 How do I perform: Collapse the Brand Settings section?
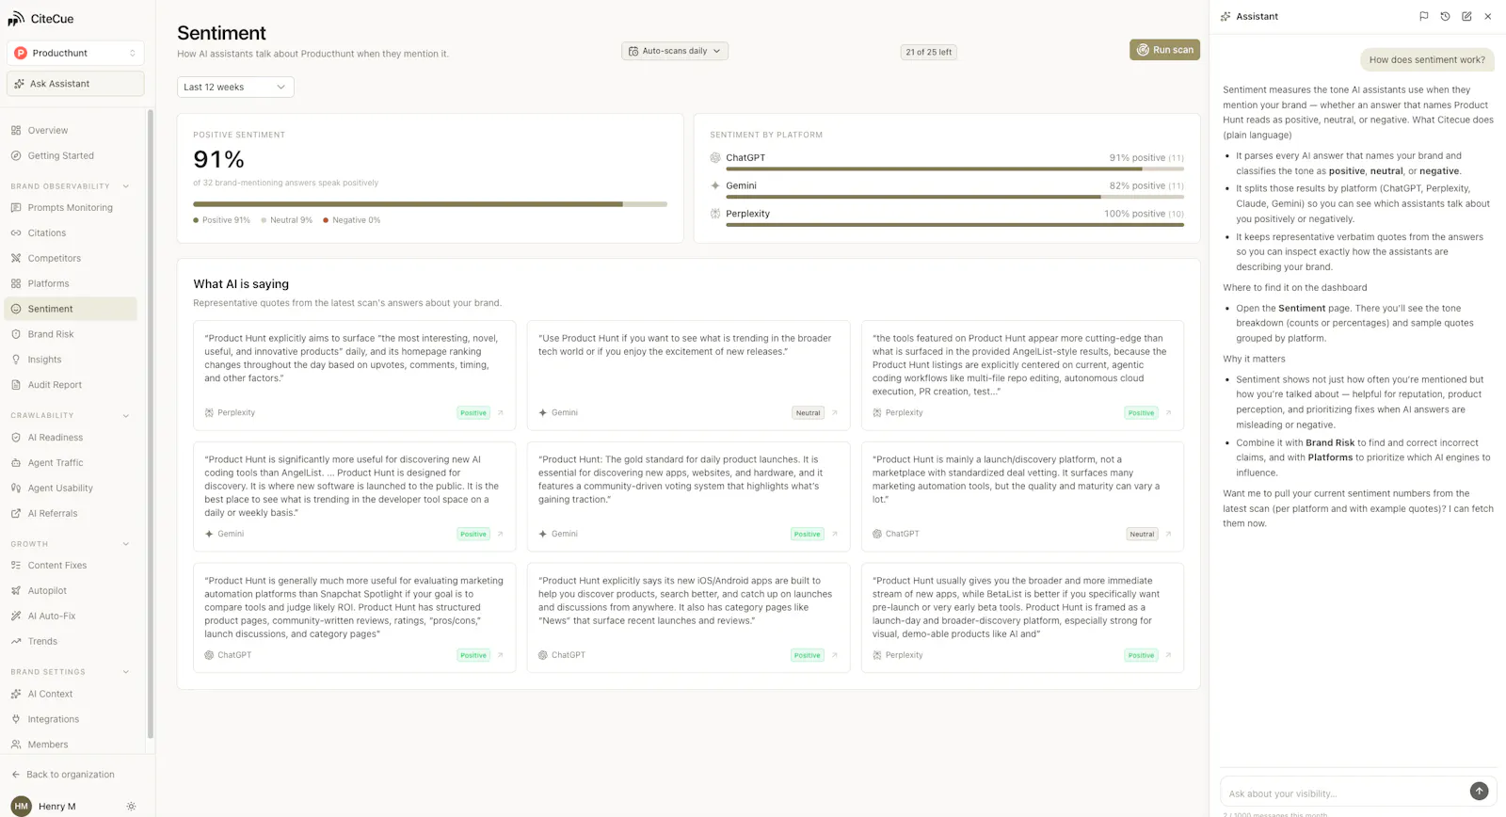pyautogui.click(x=126, y=672)
